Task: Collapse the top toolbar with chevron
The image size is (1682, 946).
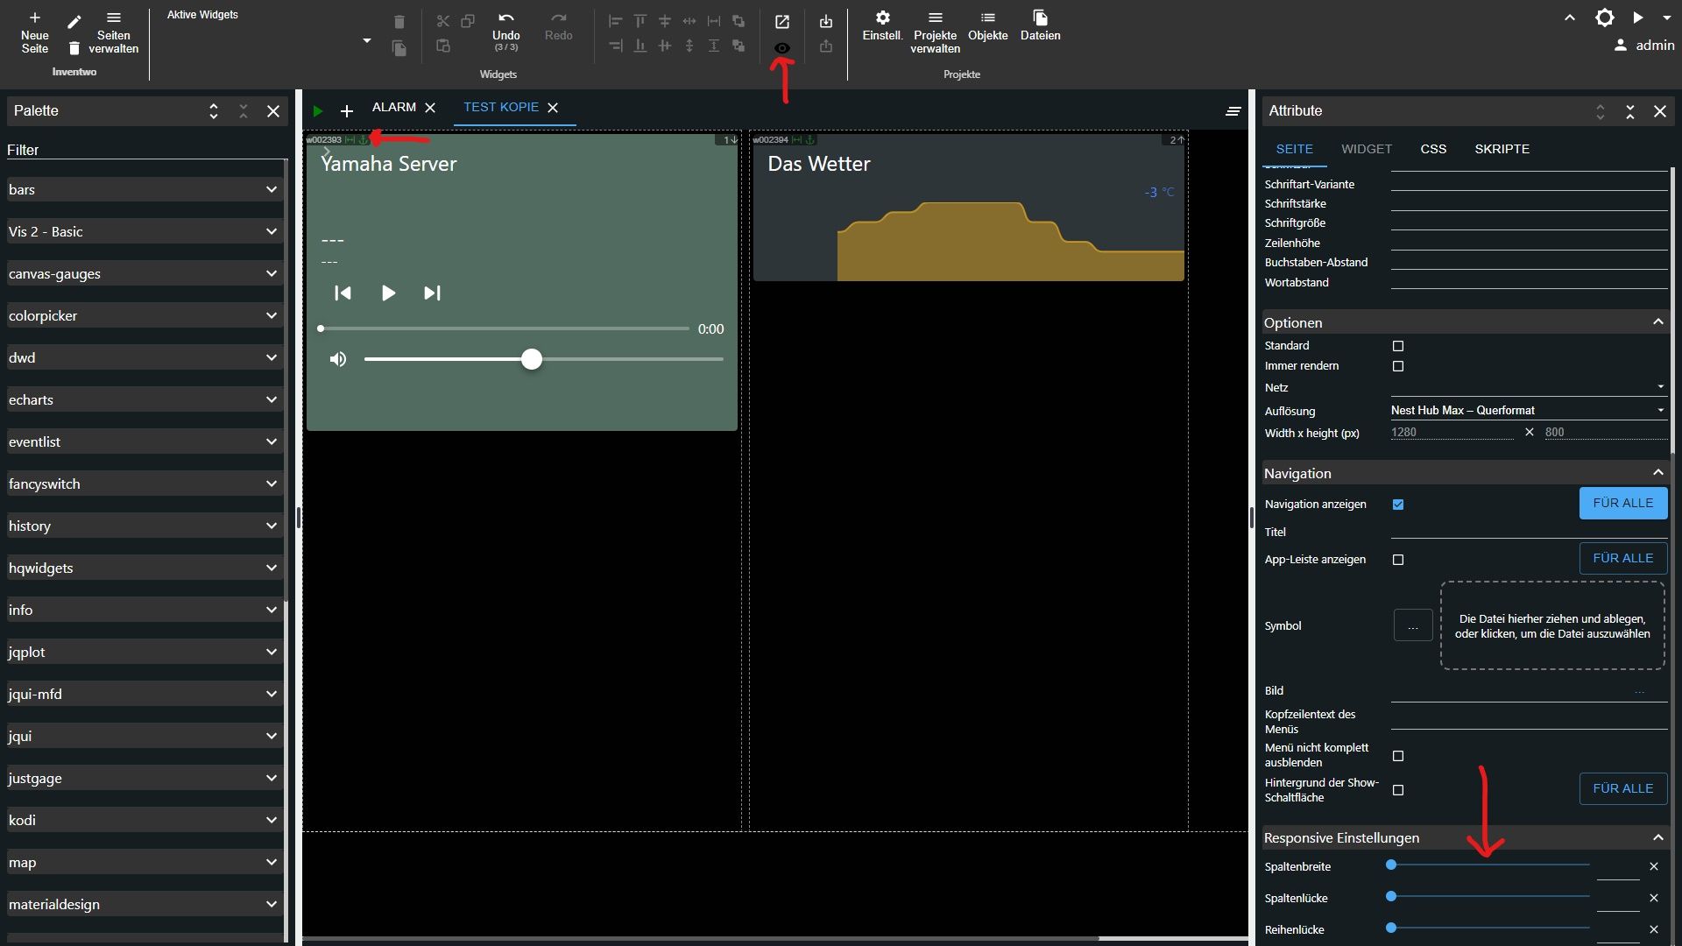Action: pos(1570,18)
